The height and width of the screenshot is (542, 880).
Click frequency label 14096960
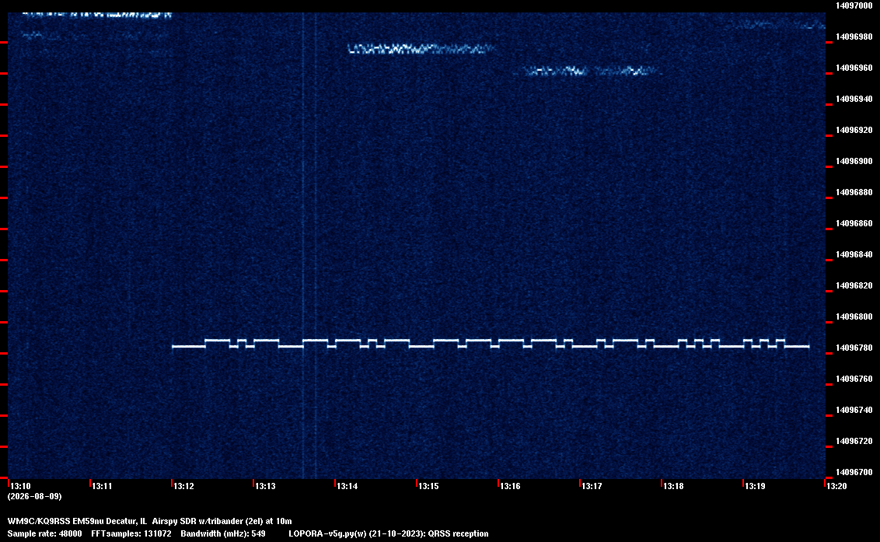[x=854, y=68]
